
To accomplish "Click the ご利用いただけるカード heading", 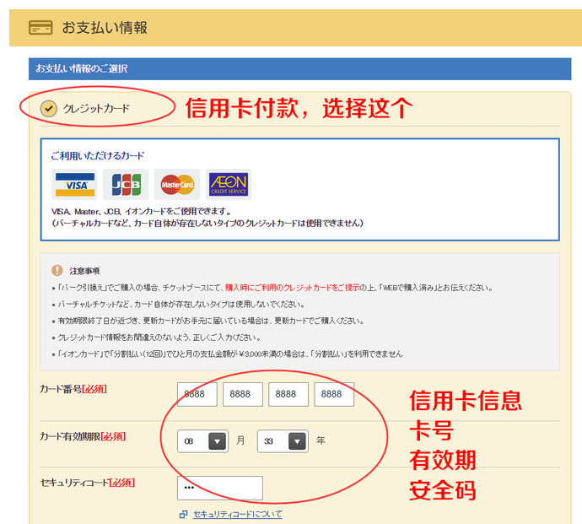I will 98,155.
